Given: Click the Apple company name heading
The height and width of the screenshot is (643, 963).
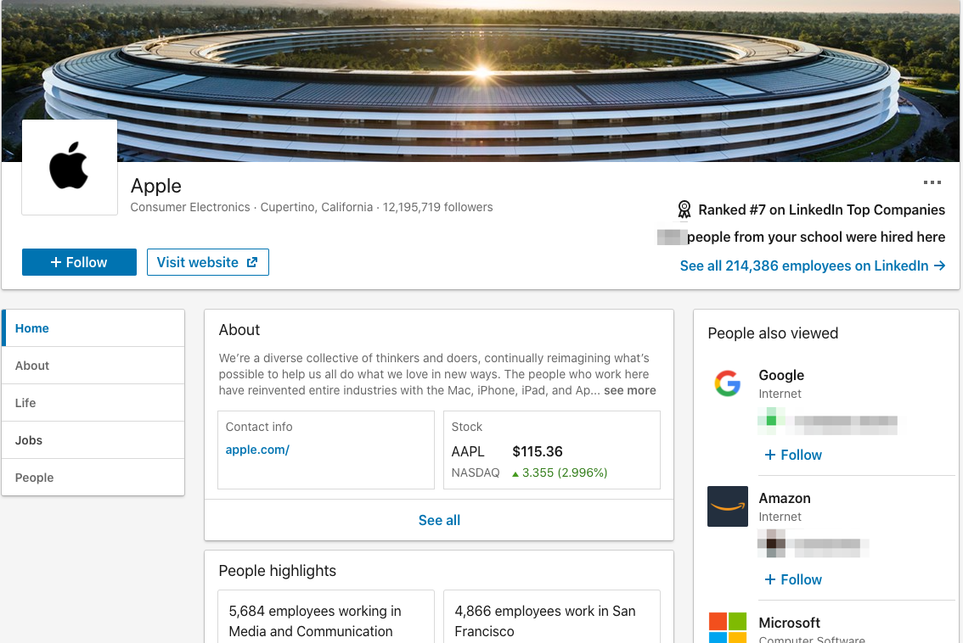Looking at the screenshot, I should pos(156,186).
